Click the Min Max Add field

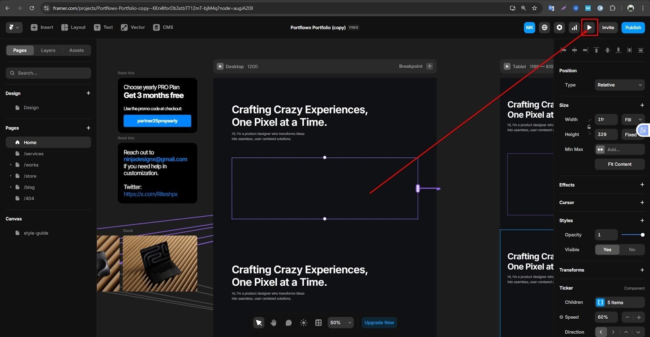[x=620, y=150]
